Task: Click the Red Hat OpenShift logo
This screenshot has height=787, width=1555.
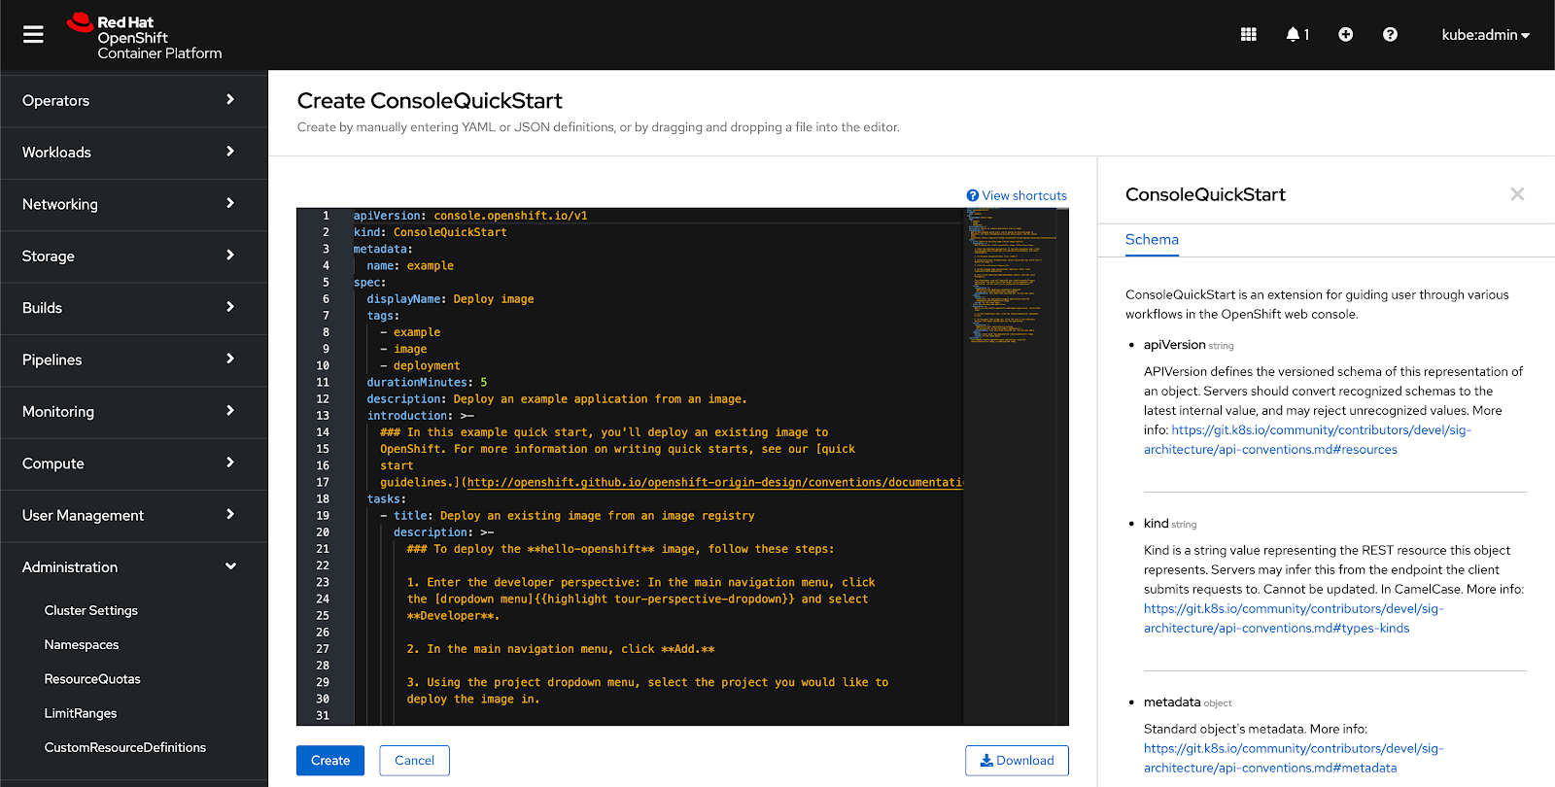Action: (145, 37)
